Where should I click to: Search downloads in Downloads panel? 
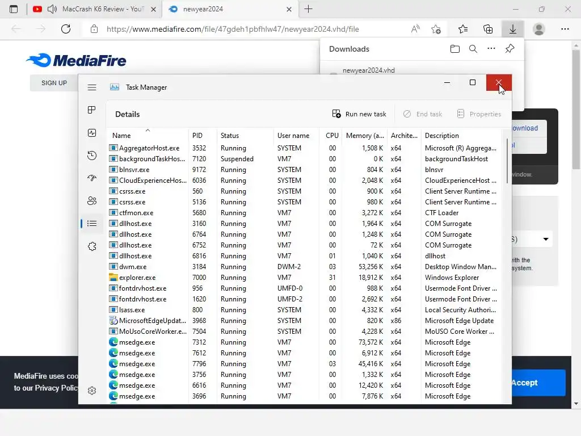[473, 49]
